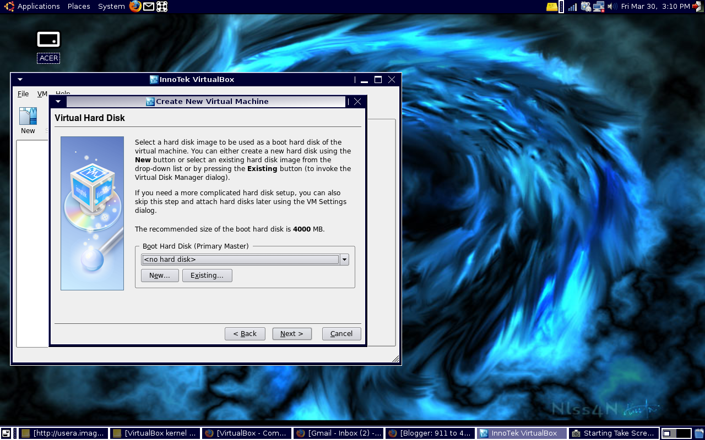The height and width of the screenshot is (440, 705).
Task: Click the desktop sharing panel icon
Action: 161,7
